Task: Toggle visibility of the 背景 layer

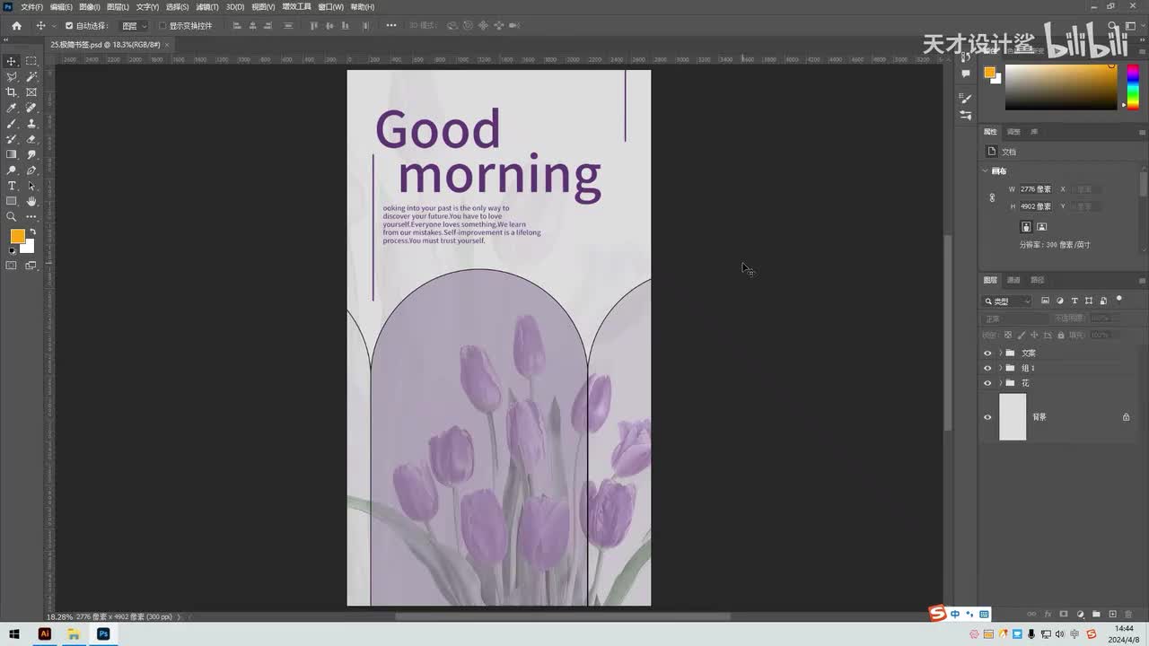Action: click(x=987, y=417)
